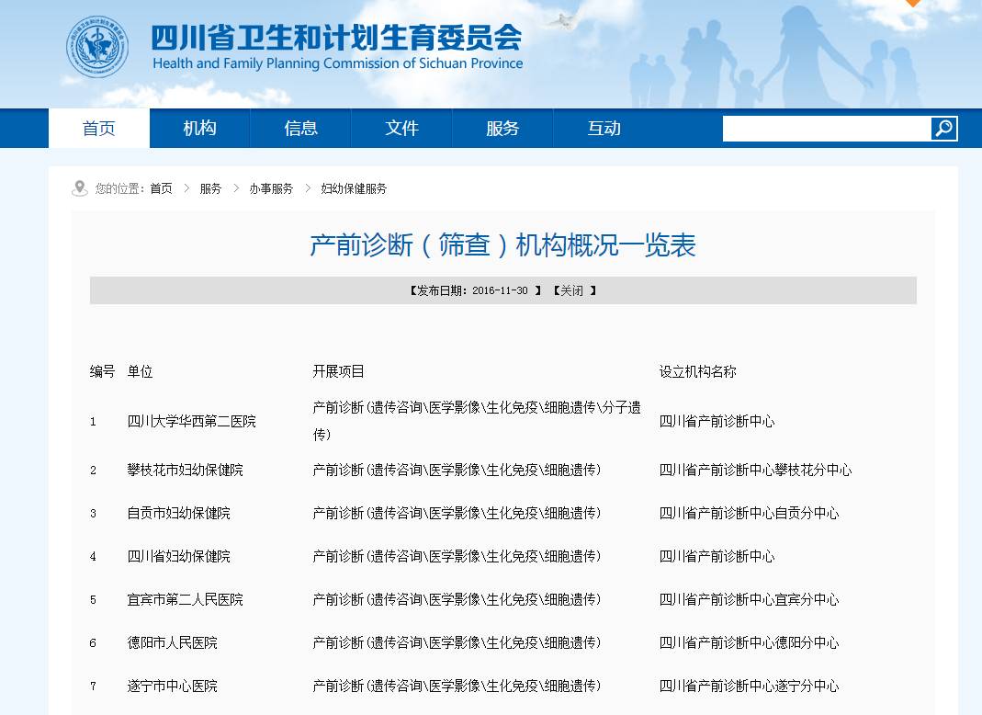Open the 信息 menu
Viewport: 982px width, 715px height.
coord(300,129)
